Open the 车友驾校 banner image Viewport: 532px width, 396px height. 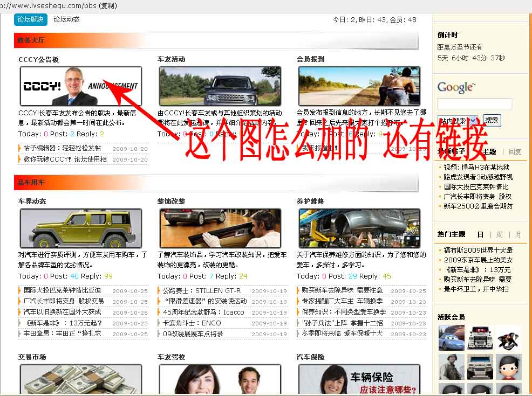pyautogui.click(x=220, y=379)
